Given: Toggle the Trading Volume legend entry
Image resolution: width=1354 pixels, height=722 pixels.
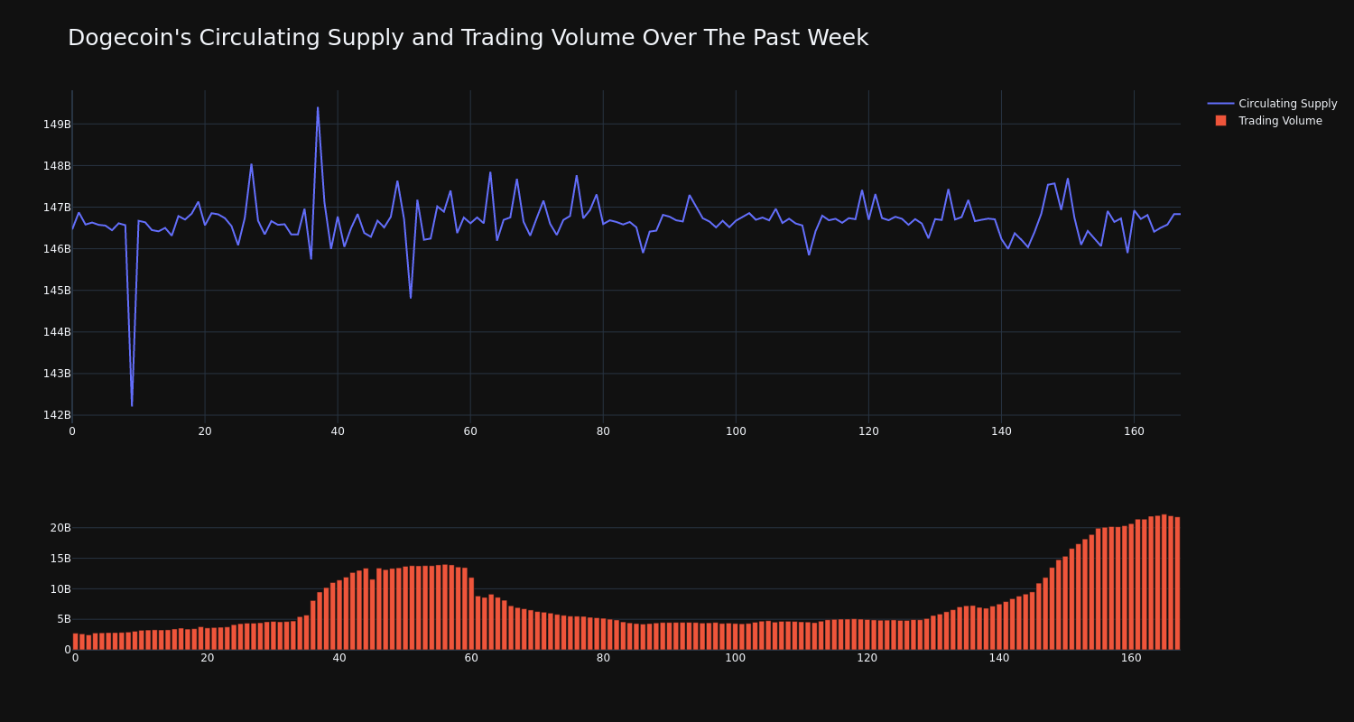Looking at the screenshot, I should point(1267,121).
